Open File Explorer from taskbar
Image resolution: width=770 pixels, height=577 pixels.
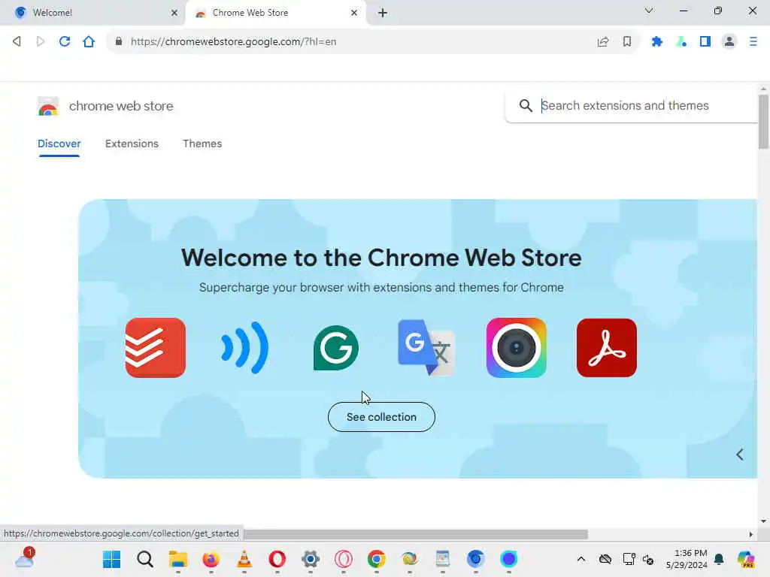point(177,559)
